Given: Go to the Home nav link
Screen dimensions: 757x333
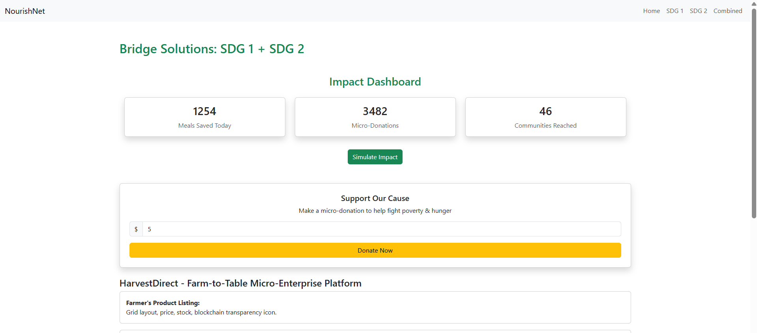Looking at the screenshot, I should 651,11.
